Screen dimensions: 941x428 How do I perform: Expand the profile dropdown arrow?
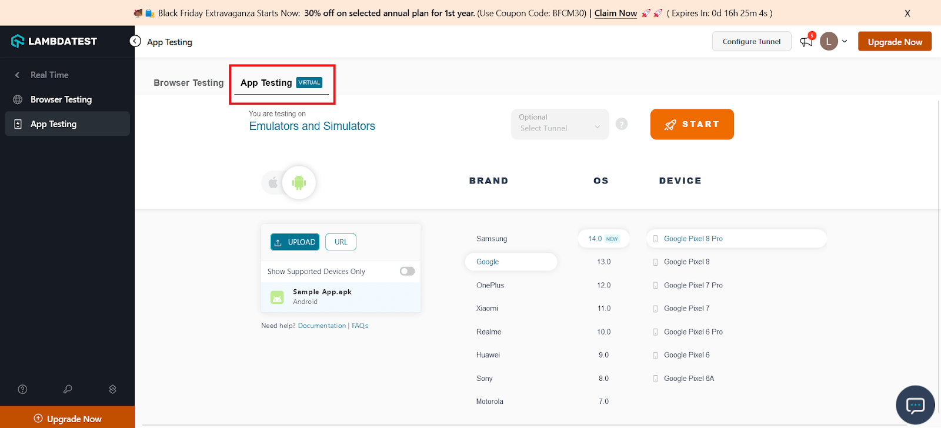[x=845, y=41]
